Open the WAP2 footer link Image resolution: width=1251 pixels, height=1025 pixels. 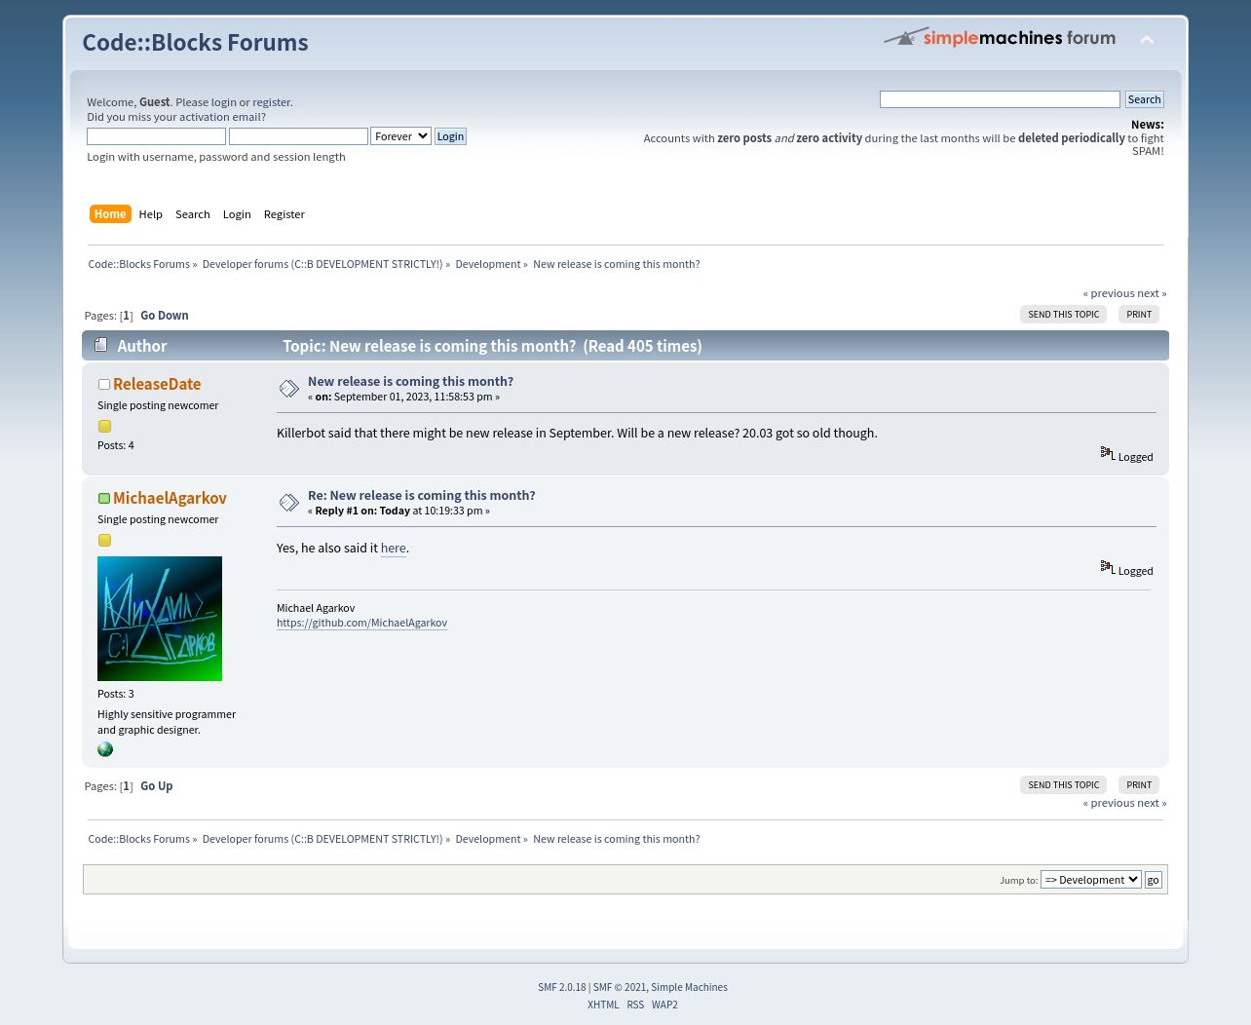coord(664,1005)
